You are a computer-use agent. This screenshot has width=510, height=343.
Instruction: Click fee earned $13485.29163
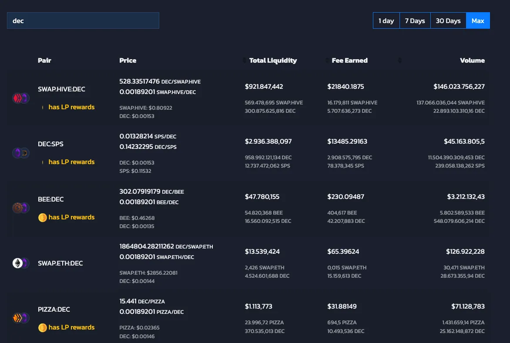347,141
